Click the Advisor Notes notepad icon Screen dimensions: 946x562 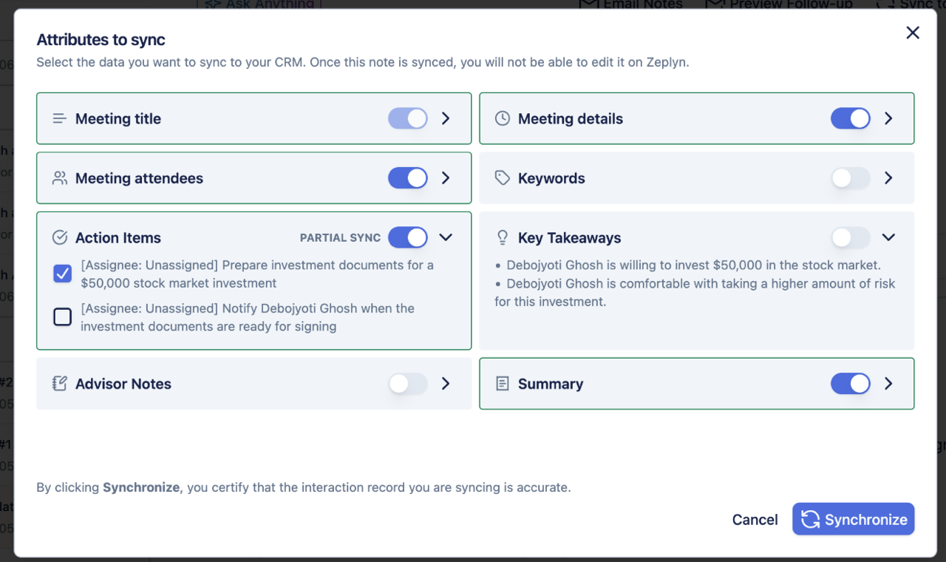[x=60, y=384]
